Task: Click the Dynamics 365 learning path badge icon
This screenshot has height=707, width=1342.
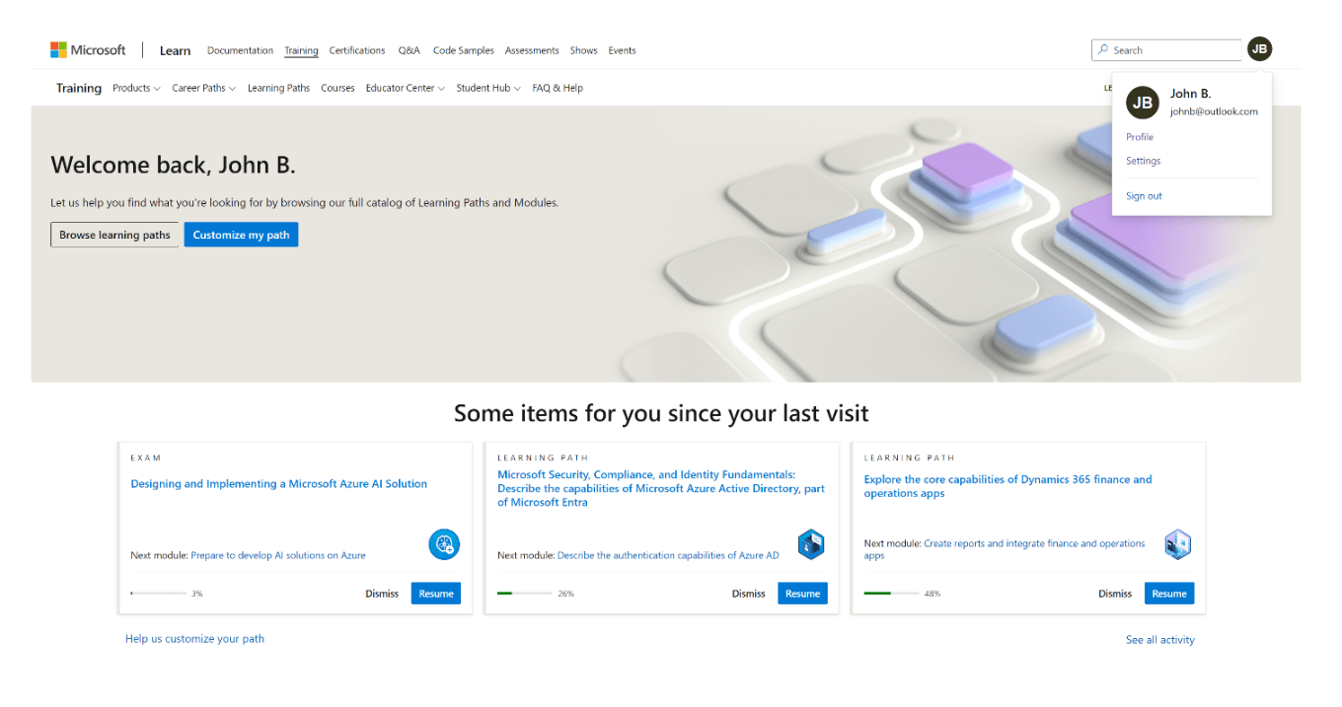Action: click(1177, 543)
